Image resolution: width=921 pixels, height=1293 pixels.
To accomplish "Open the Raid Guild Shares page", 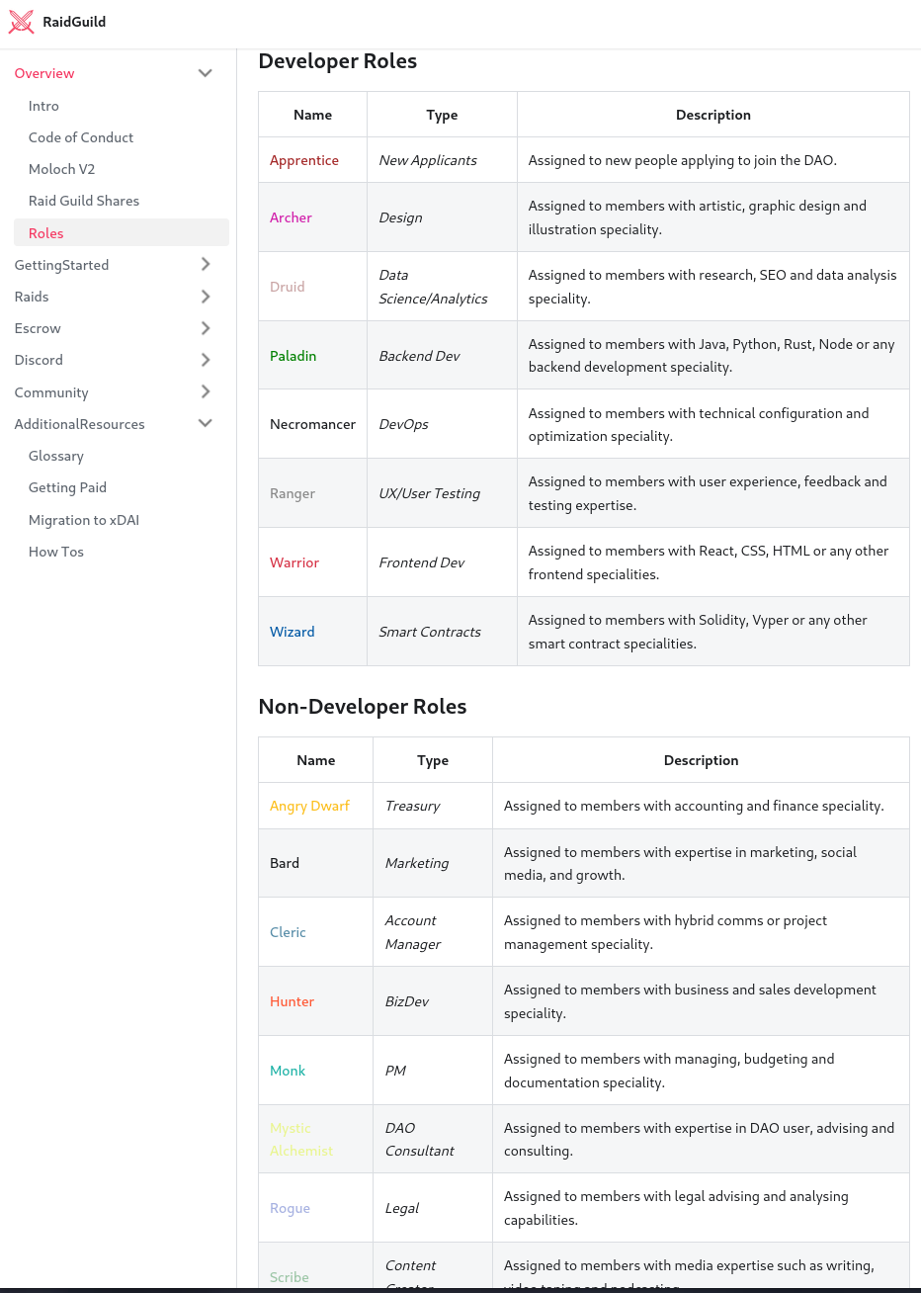I will point(84,201).
